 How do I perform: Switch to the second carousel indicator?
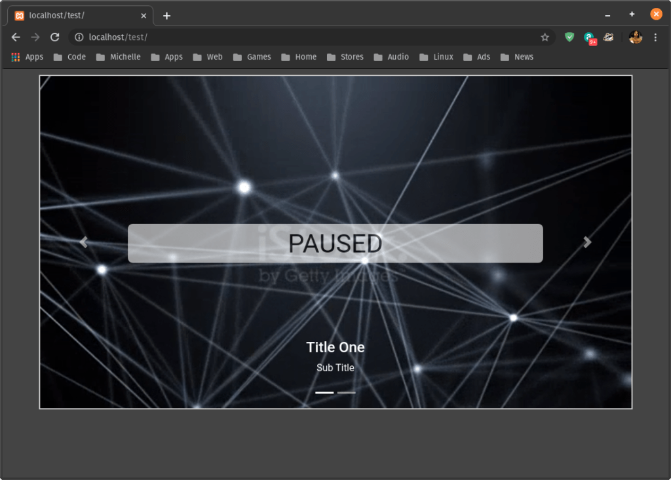click(x=347, y=392)
